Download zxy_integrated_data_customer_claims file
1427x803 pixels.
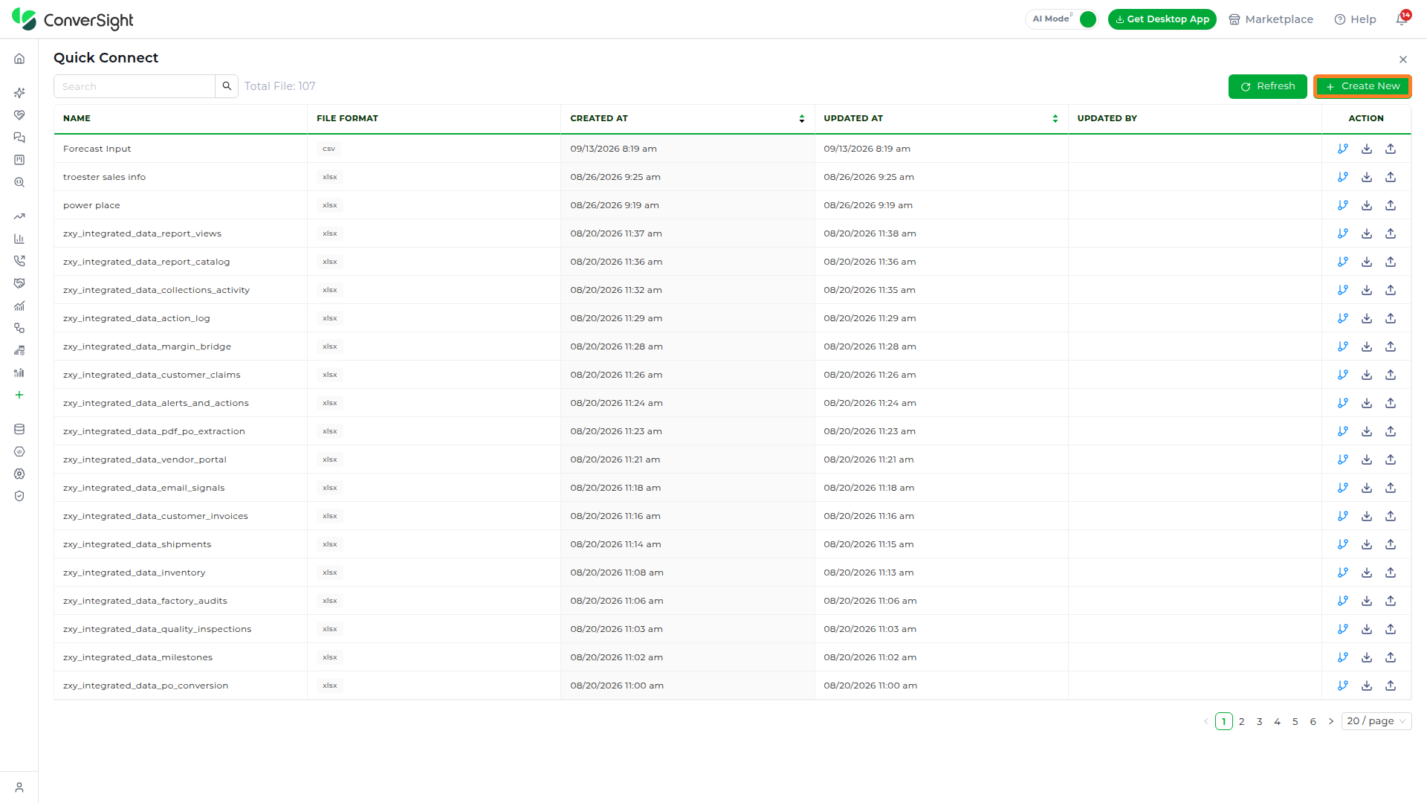pos(1367,375)
